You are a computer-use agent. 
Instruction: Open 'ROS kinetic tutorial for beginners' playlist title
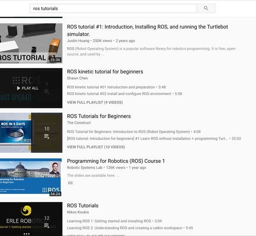(x=105, y=72)
